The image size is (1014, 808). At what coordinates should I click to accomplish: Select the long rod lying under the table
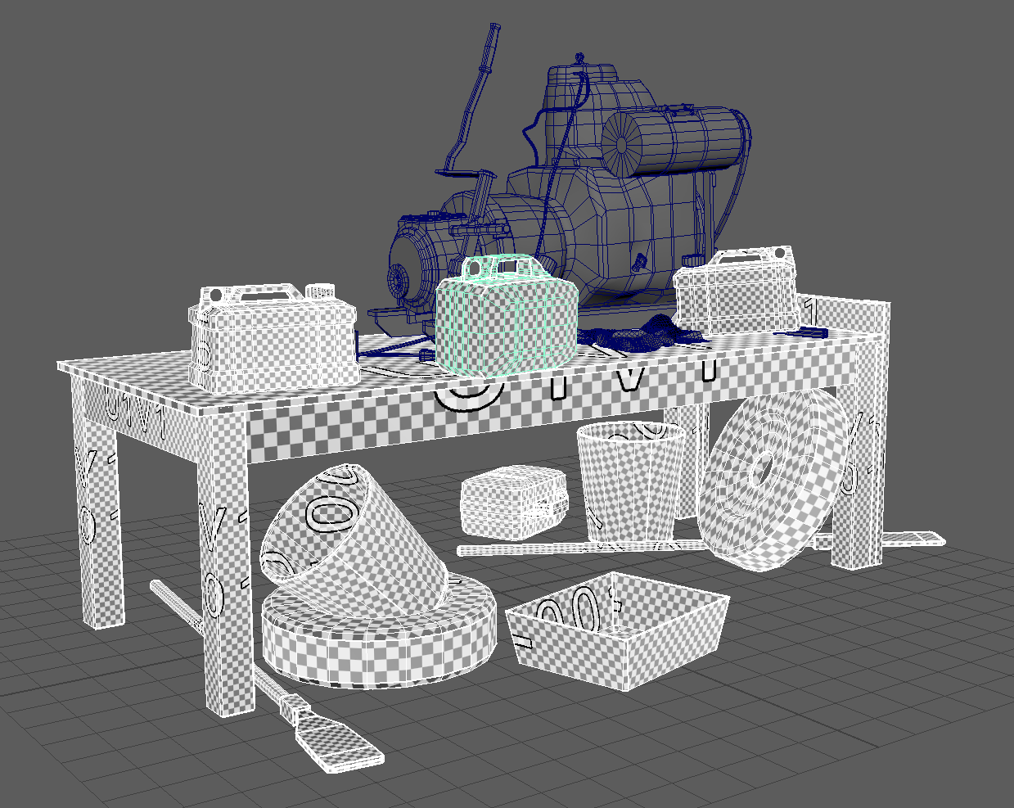[573, 548]
